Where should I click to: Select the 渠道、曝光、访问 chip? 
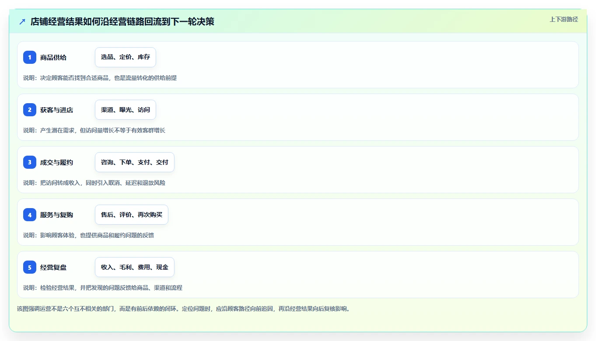coord(125,110)
